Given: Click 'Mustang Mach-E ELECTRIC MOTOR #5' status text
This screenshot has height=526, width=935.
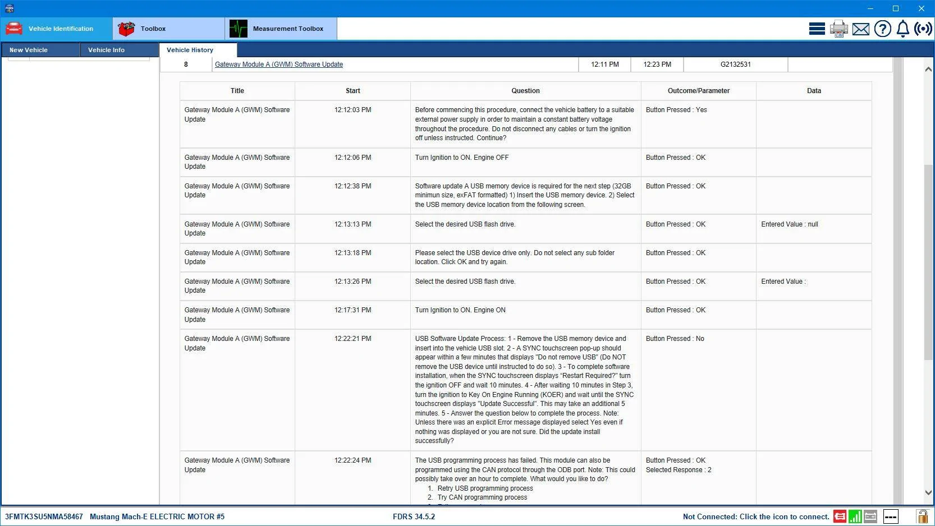Looking at the screenshot, I should coord(157,516).
